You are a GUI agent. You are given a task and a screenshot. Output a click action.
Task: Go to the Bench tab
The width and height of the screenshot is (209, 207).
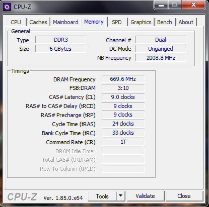165,22
